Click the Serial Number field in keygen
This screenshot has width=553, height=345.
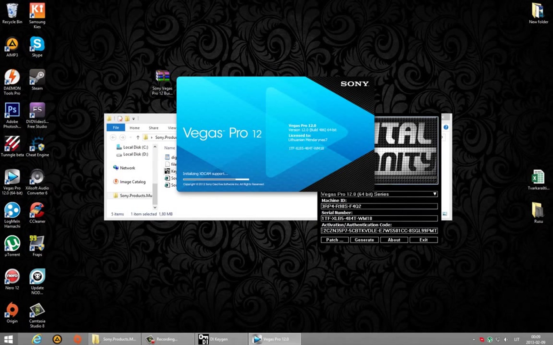tap(379, 218)
